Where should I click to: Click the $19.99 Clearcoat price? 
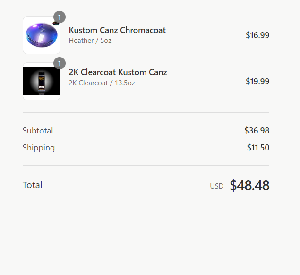(257, 81)
